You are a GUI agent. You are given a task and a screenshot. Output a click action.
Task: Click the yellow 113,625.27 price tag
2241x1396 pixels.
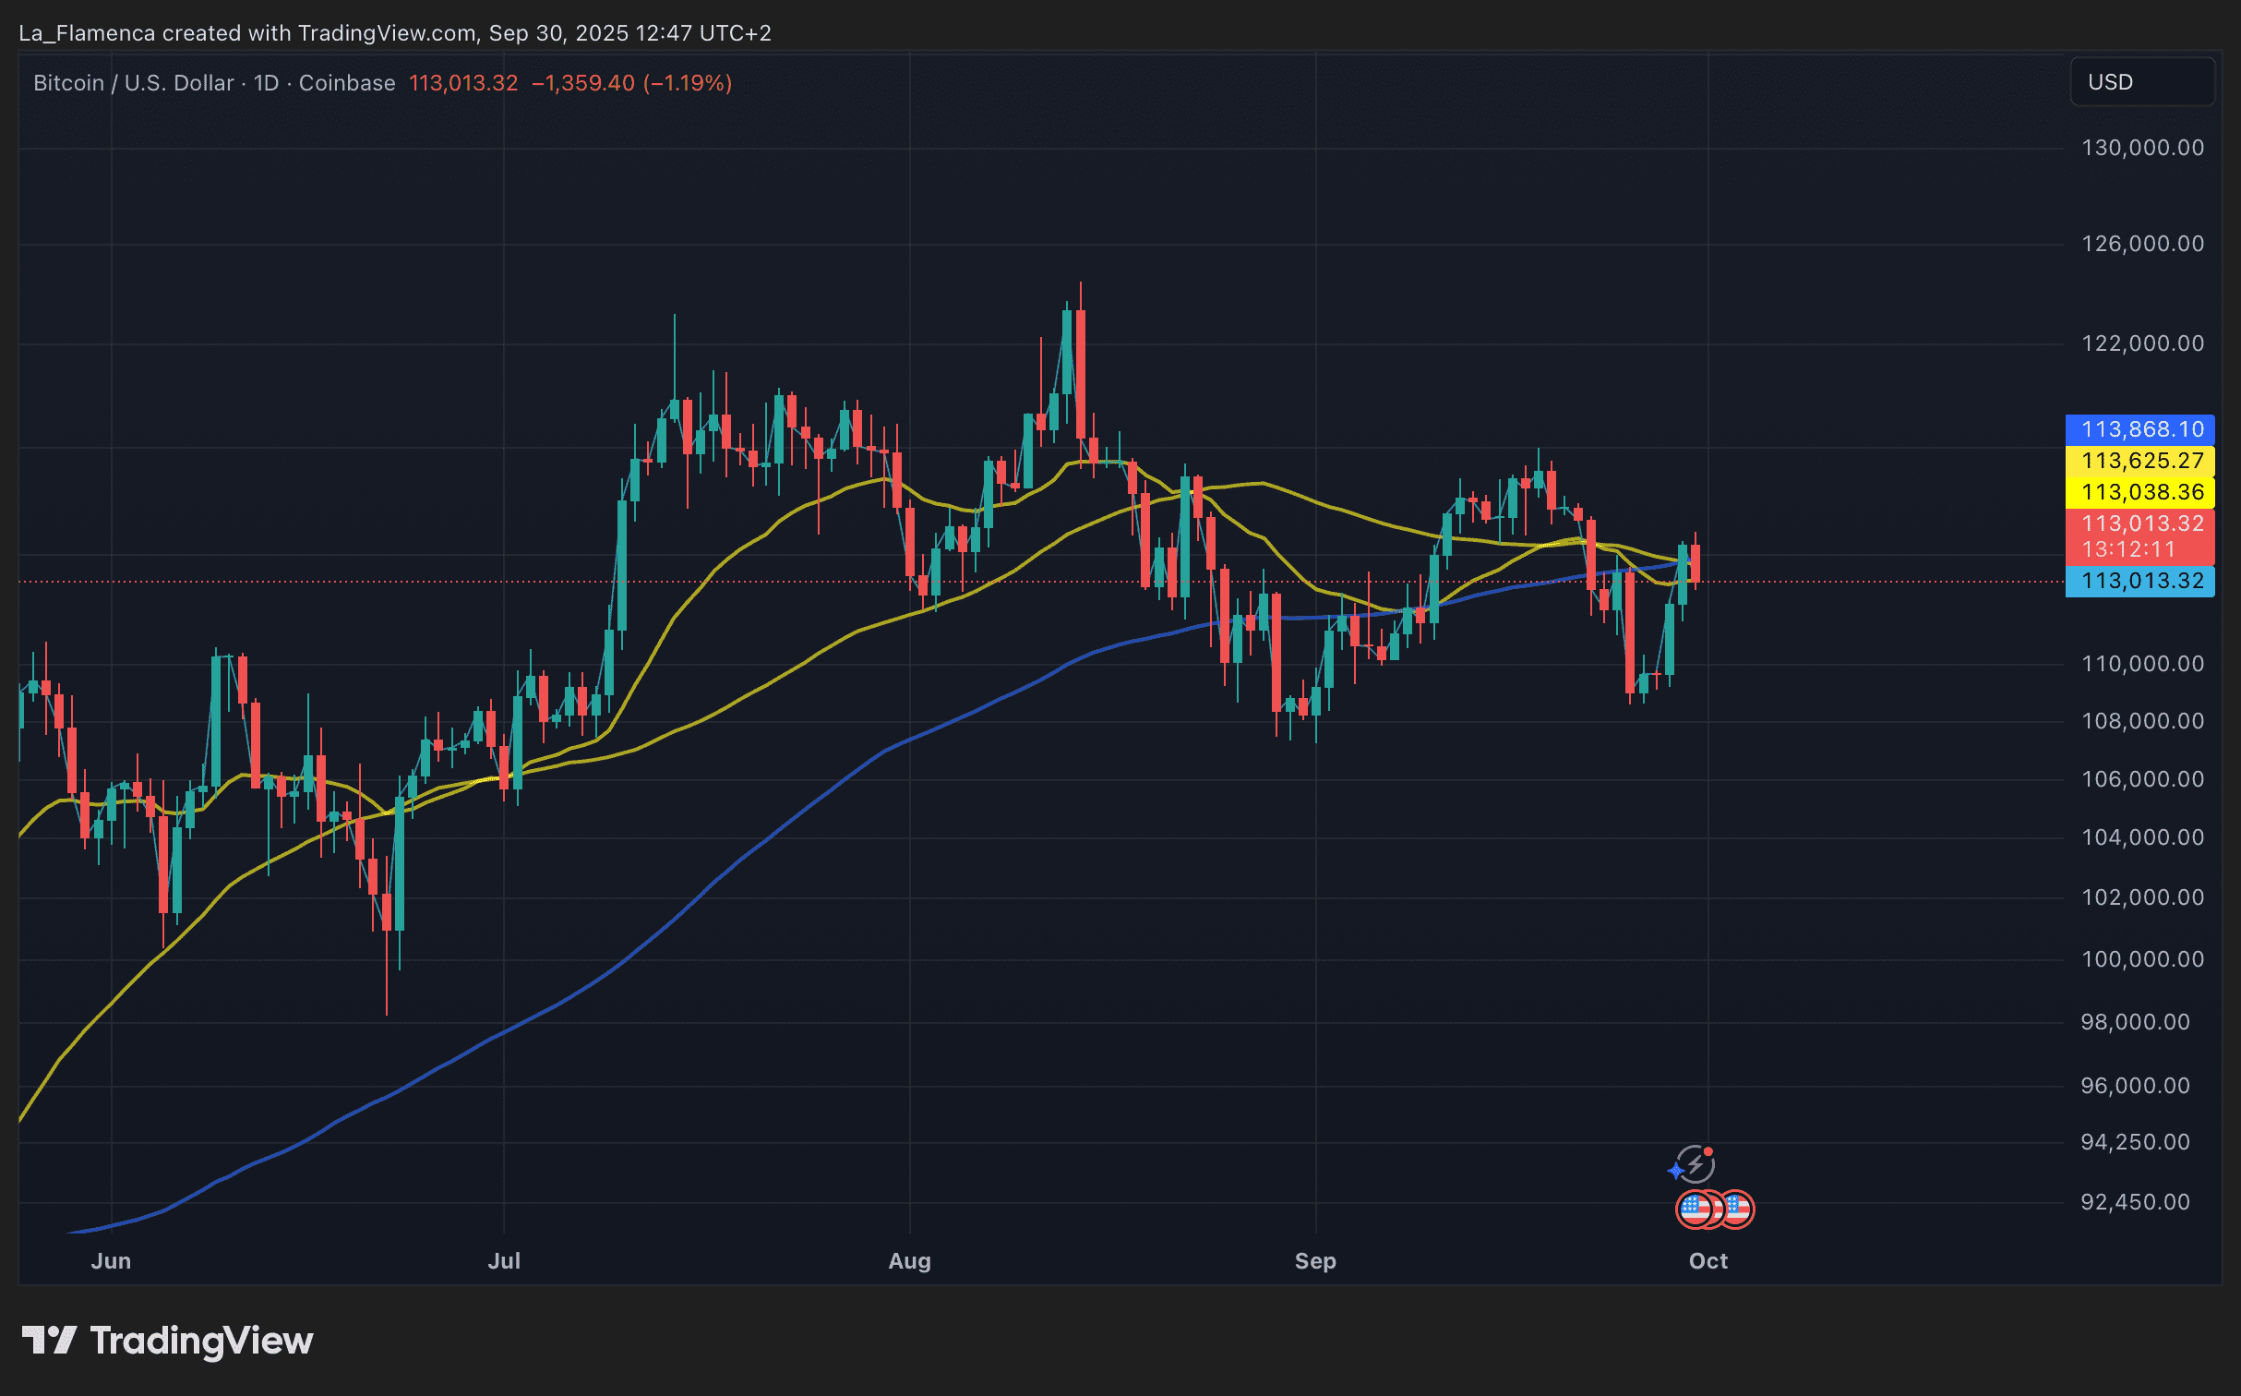click(x=2139, y=461)
